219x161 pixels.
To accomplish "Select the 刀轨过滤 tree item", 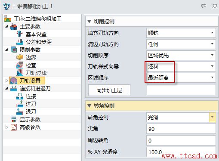I will 36,73.
